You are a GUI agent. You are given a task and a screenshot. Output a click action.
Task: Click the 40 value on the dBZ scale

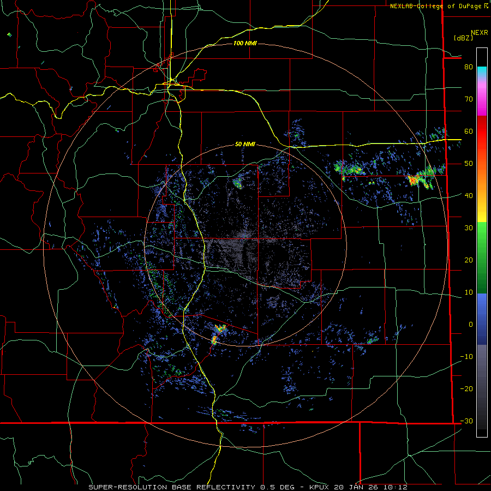click(469, 195)
